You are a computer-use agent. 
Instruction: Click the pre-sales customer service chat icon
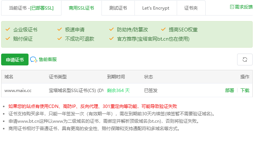[x=34, y=60]
